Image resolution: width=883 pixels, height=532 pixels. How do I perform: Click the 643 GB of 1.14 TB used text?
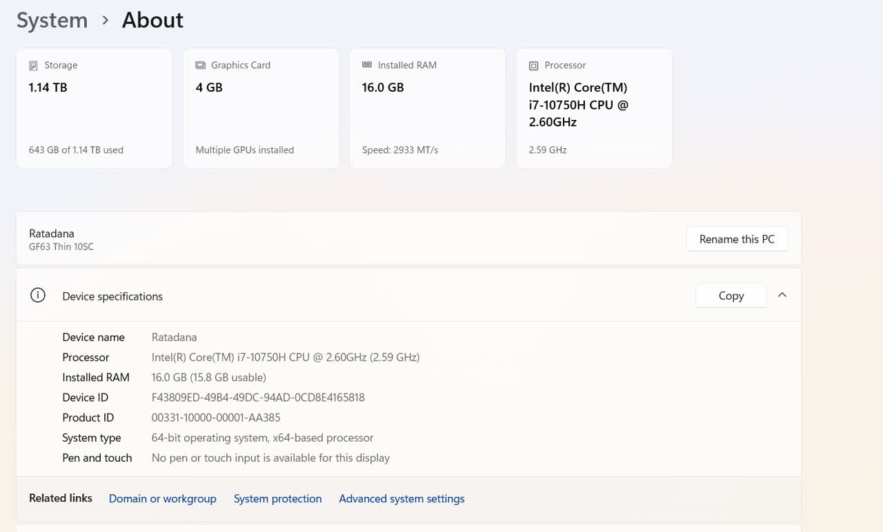point(76,150)
